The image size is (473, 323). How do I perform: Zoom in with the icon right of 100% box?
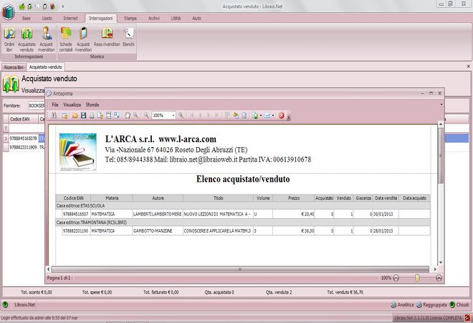tap(181, 116)
